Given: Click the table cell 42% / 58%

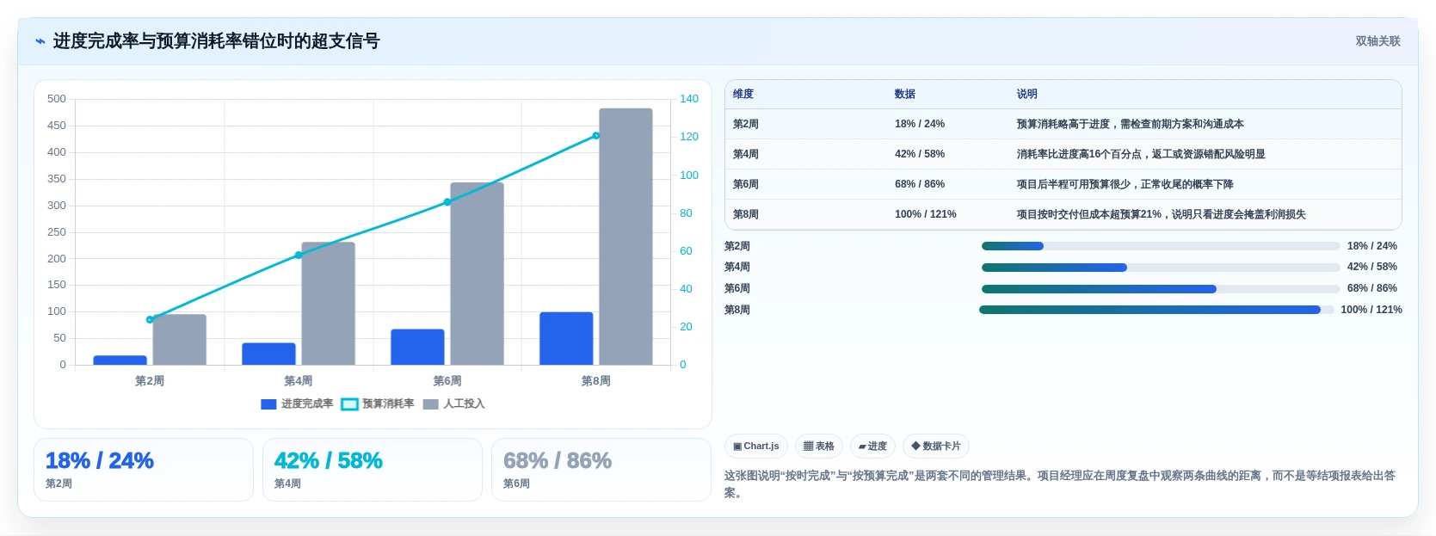Looking at the screenshot, I should pos(920,154).
